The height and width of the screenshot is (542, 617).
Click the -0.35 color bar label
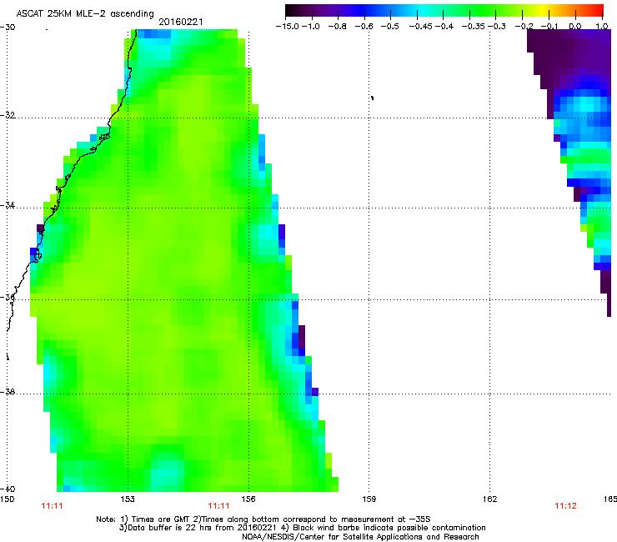(474, 27)
